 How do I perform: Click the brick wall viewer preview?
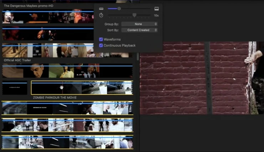click(202, 78)
